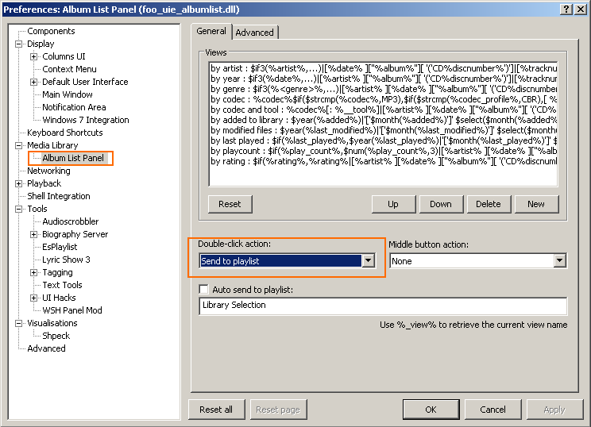Click the Library Selection text field
This screenshot has width=591, height=427.
tap(383, 306)
